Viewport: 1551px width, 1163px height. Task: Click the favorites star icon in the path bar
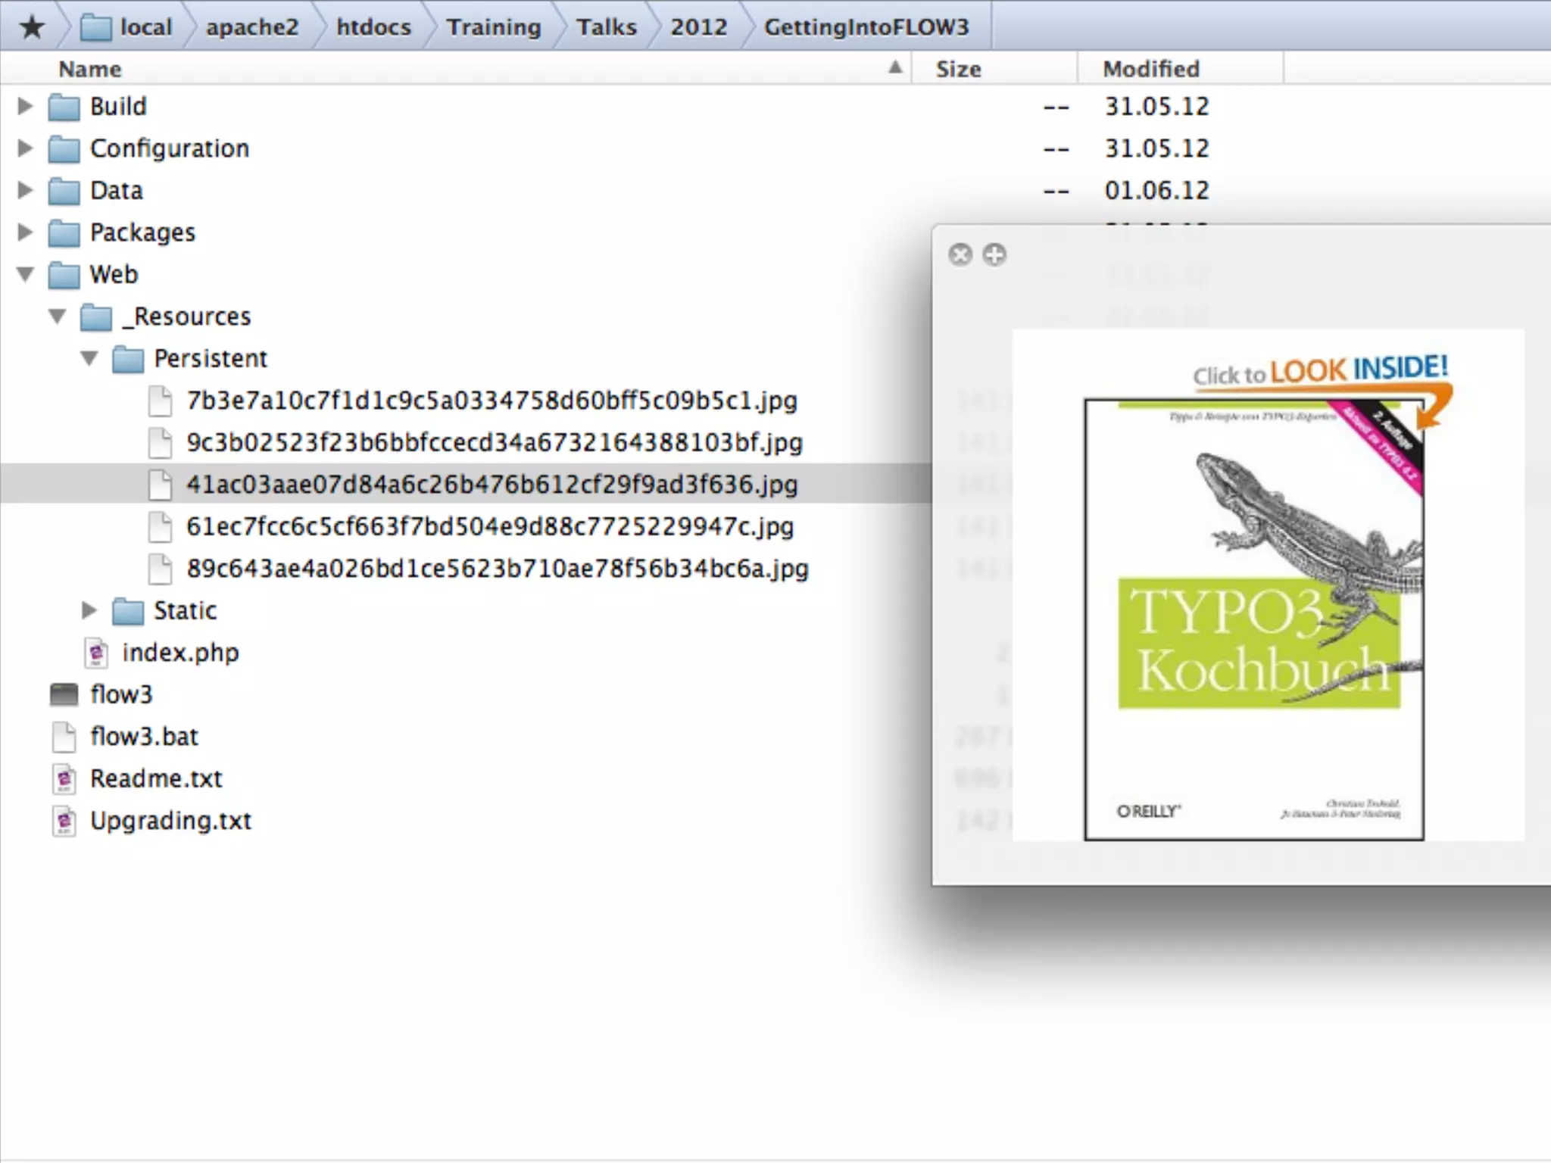[x=32, y=27]
